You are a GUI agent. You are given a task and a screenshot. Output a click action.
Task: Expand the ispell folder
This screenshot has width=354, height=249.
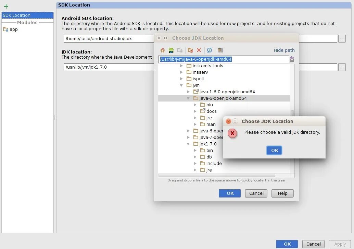[181, 79]
